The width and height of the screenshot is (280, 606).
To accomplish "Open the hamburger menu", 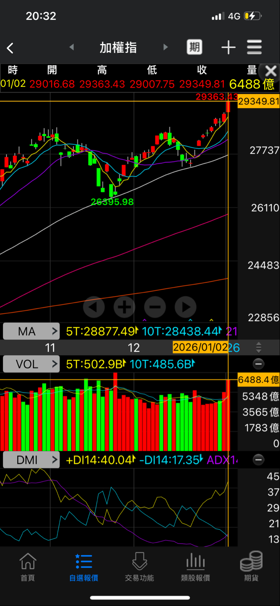I will pyautogui.click(x=254, y=47).
